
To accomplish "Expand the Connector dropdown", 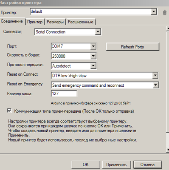I will point(98,31).
